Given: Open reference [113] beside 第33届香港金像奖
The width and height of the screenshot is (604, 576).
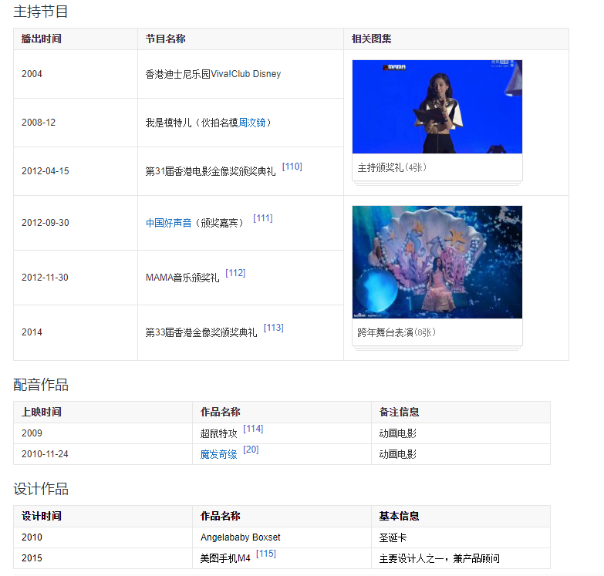Looking at the screenshot, I should 273,328.
